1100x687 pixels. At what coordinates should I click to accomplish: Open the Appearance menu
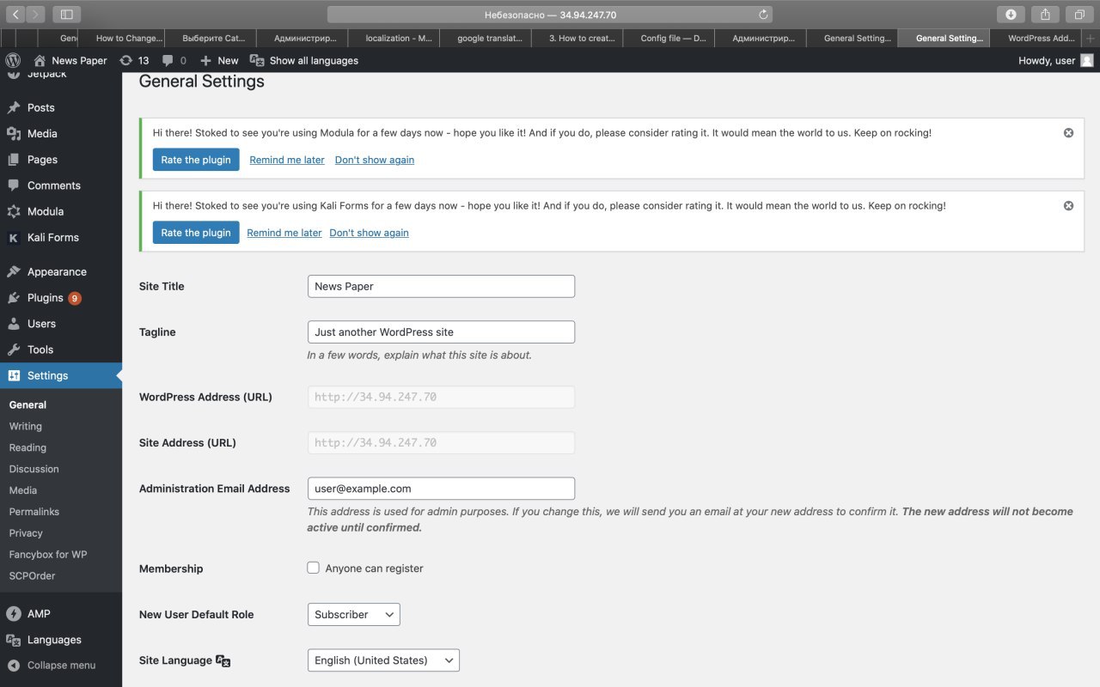pyautogui.click(x=57, y=272)
